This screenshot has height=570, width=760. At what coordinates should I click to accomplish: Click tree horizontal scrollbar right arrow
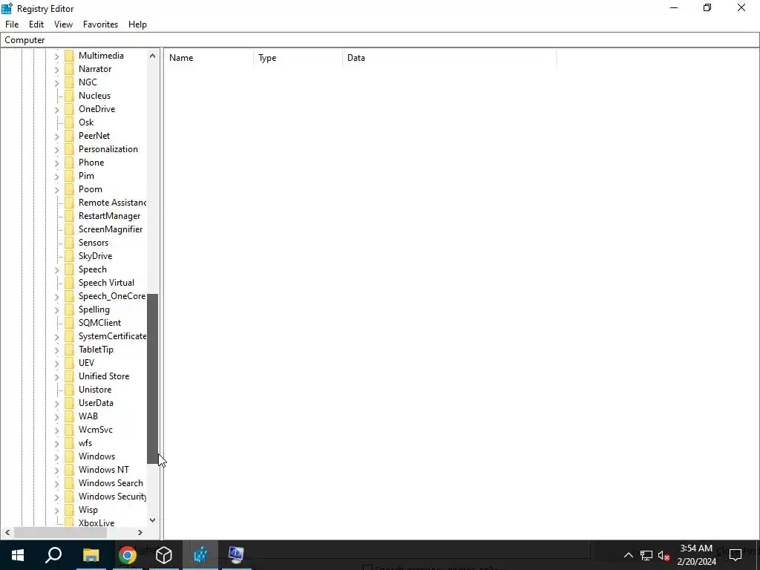[x=140, y=532]
